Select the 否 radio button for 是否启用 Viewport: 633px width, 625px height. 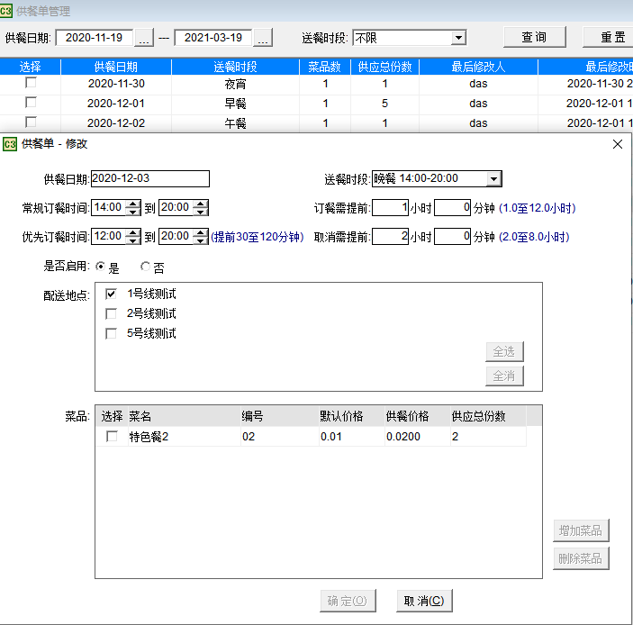tap(146, 267)
